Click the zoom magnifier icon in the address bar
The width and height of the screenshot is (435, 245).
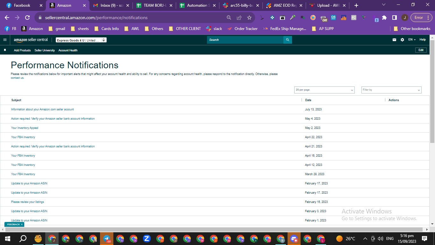[x=229, y=18]
